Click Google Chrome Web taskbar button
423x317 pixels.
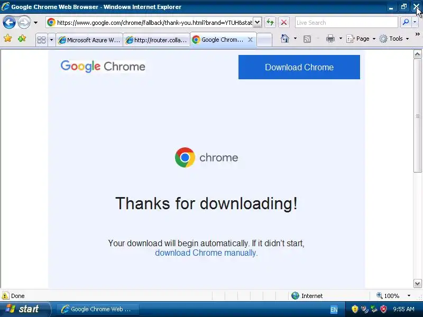[97, 309]
